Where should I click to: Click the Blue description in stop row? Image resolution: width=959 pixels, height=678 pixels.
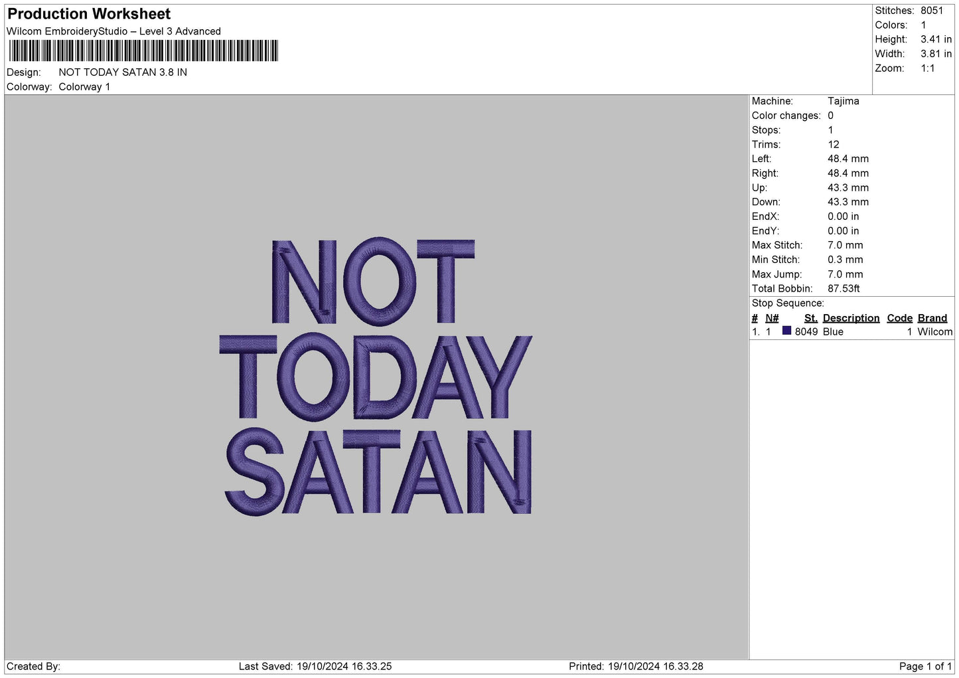coord(833,332)
